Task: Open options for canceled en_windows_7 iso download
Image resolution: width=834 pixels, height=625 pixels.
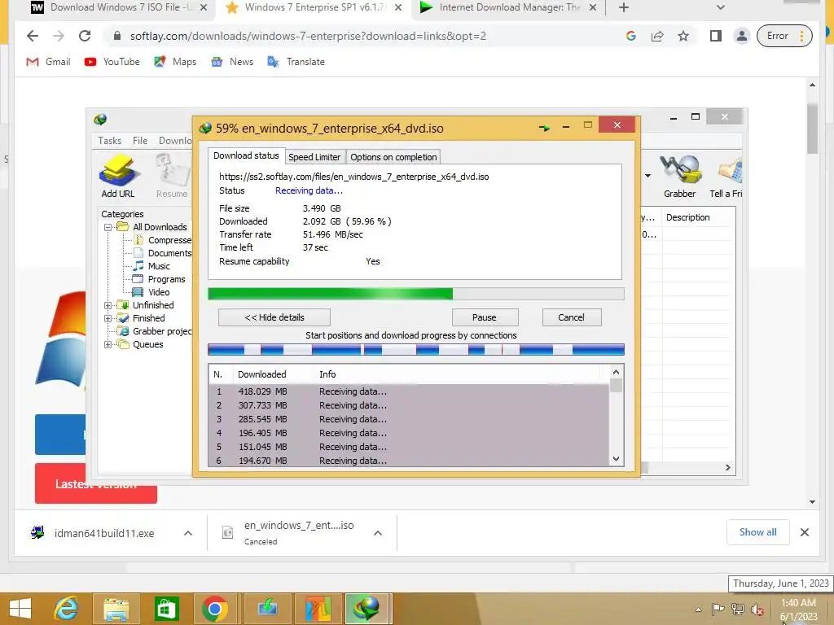Action: (378, 533)
